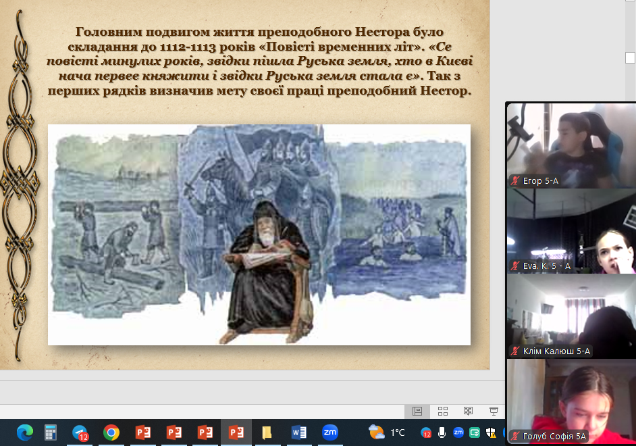The width and height of the screenshot is (636, 446).
Task: Click the Nestor chronicler illustration on slide
Action: coord(259,234)
